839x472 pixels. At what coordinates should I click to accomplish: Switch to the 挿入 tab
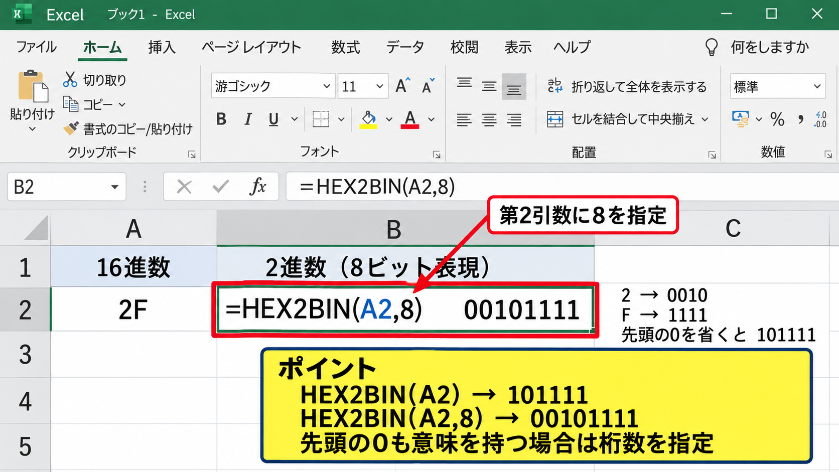162,47
